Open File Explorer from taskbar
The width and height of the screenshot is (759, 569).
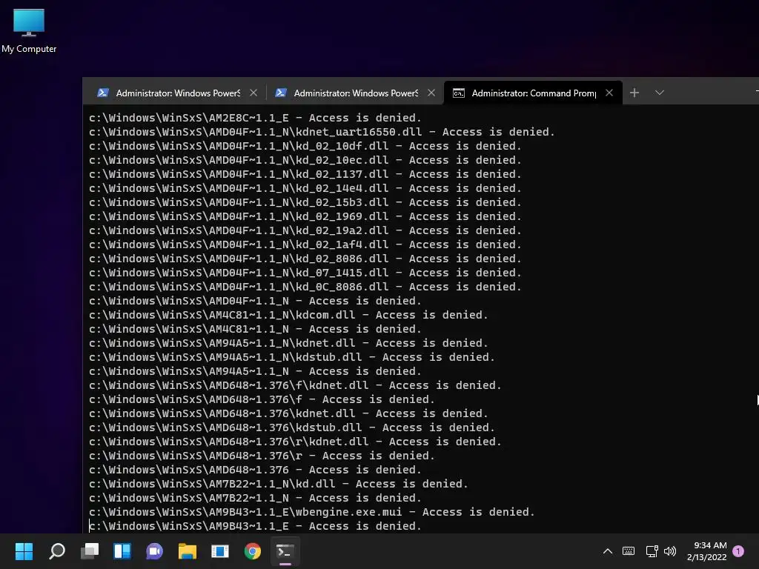(188, 551)
